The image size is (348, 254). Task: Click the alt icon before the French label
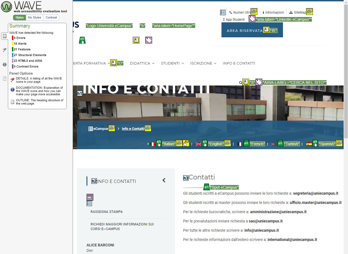[x=246, y=143]
